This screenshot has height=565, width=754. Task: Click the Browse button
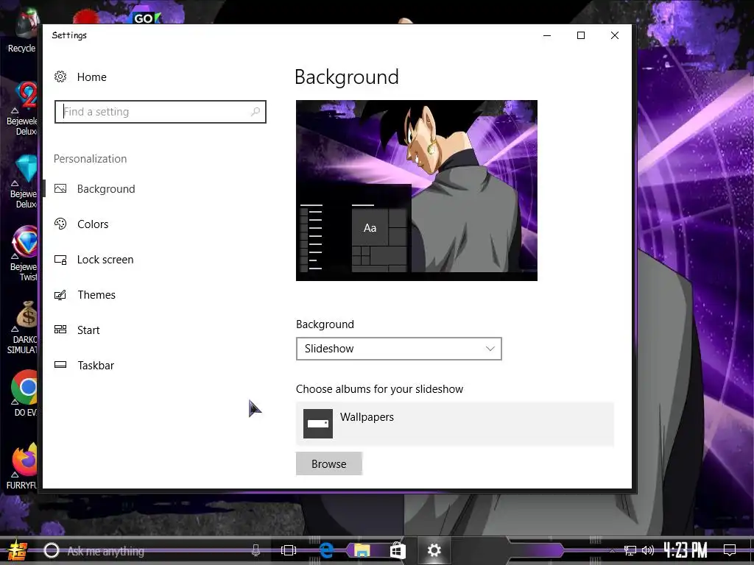329,463
